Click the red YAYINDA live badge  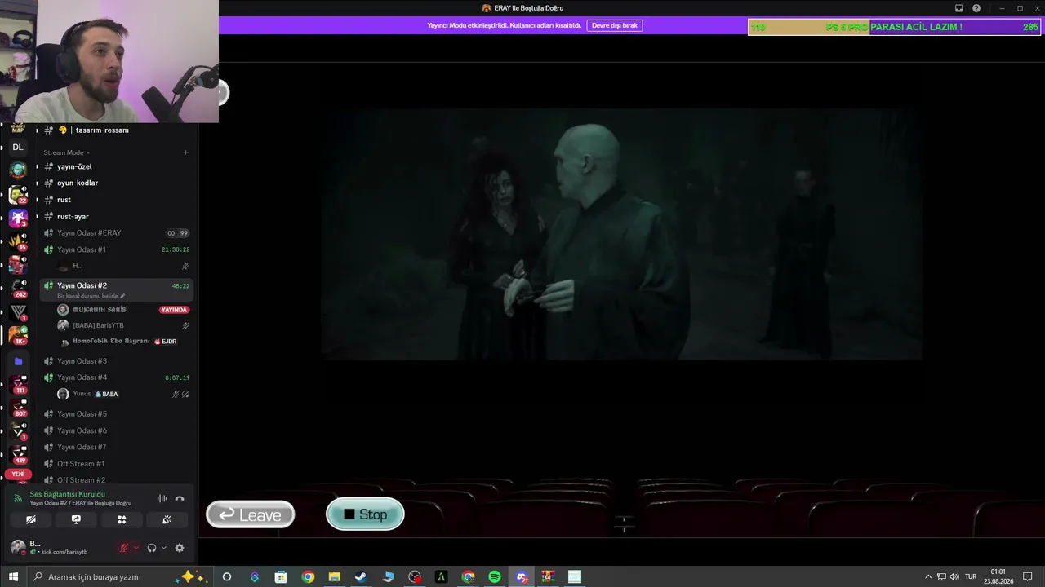pyautogui.click(x=175, y=310)
